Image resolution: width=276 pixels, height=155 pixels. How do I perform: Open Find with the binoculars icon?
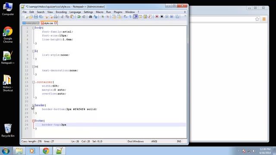click(x=91, y=17)
